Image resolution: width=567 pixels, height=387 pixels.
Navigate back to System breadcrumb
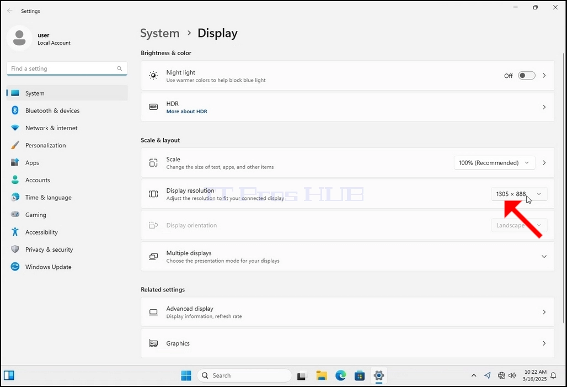[160, 33]
